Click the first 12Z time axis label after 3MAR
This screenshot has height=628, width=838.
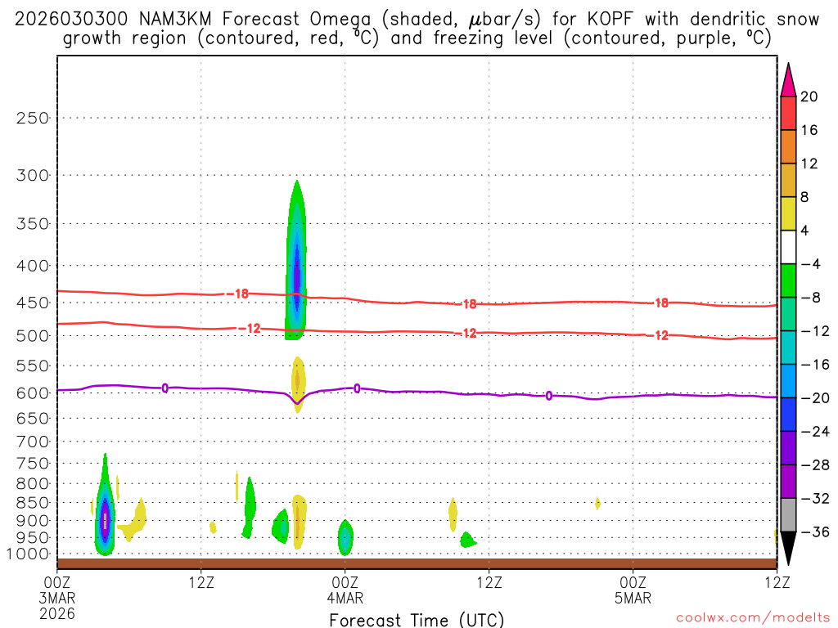click(201, 582)
